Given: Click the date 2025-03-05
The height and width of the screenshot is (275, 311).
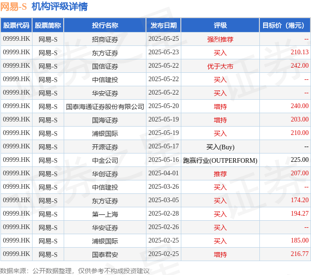Looking at the screenshot, I should pos(164,200).
